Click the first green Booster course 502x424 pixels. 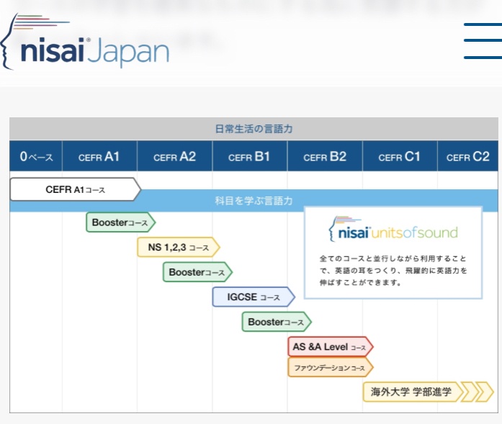pos(120,222)
